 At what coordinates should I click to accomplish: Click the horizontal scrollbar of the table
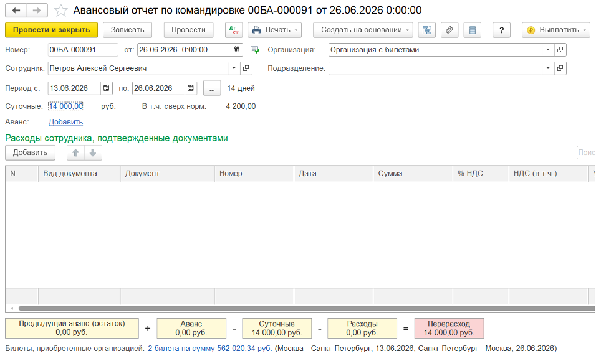(x=306, y=309)
